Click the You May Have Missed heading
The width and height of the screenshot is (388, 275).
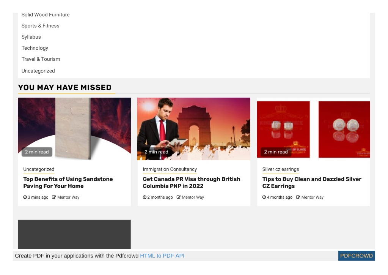[65, 87]
